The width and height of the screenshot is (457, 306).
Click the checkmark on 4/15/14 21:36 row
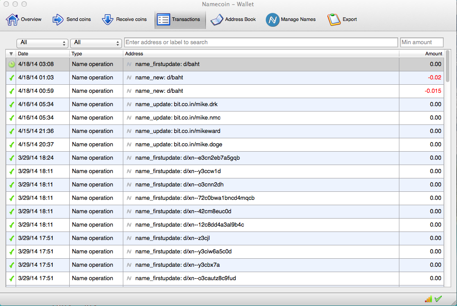point(11,131)
